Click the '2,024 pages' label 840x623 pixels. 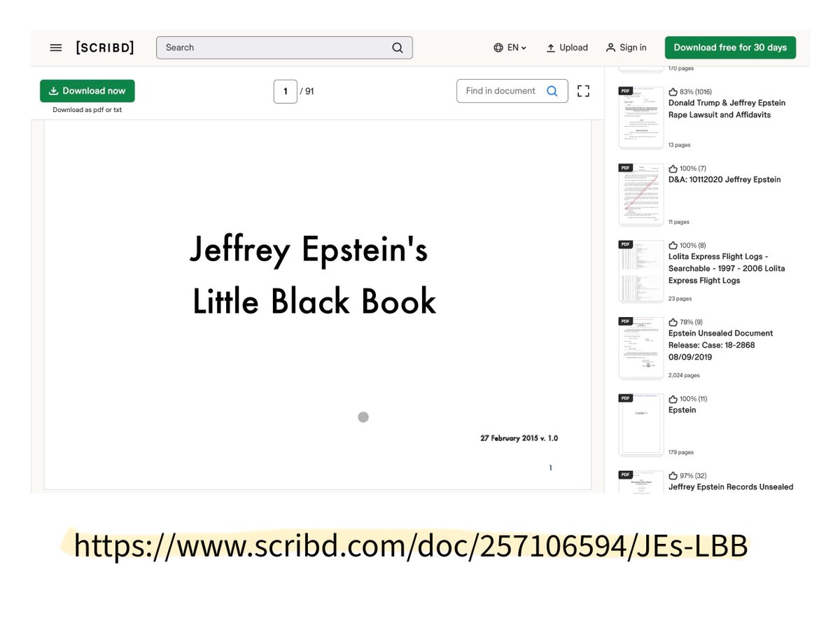point(684,375)
